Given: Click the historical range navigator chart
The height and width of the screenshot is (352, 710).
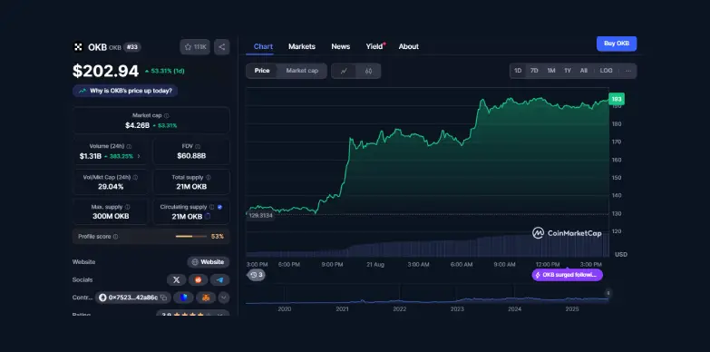Looking at the screenshot, I should click(427, 295).
